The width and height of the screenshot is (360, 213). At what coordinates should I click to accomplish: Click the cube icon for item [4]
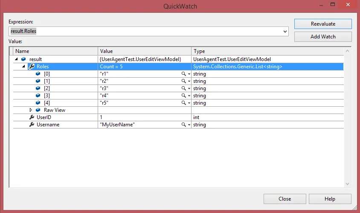(38, 103)
